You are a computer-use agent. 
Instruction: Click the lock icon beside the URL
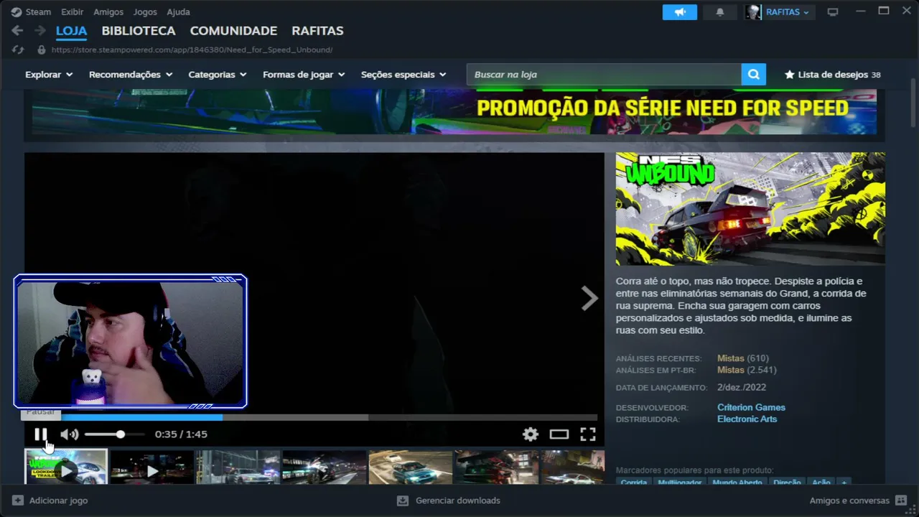[41, 50]
